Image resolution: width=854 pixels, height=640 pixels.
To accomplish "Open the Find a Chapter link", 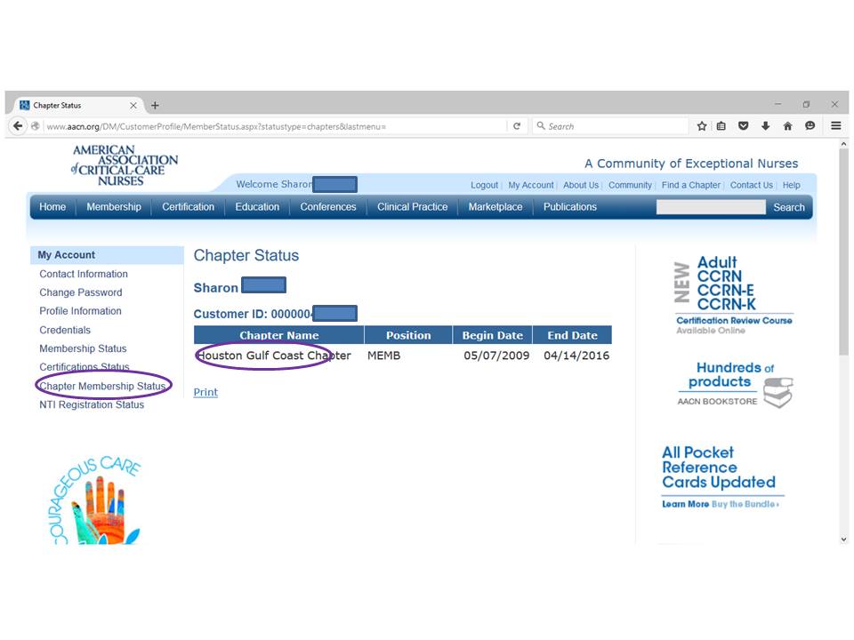I will pyautogui.click(x=691, y=185).
